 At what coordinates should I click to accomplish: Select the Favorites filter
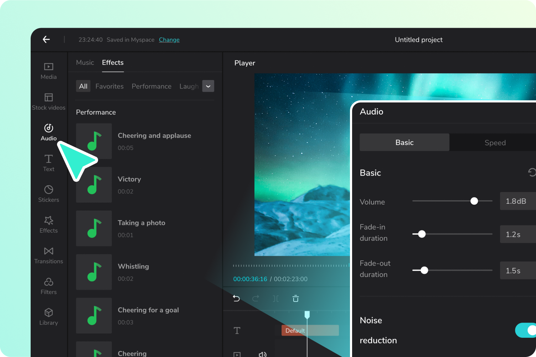[x=109, y=86]
